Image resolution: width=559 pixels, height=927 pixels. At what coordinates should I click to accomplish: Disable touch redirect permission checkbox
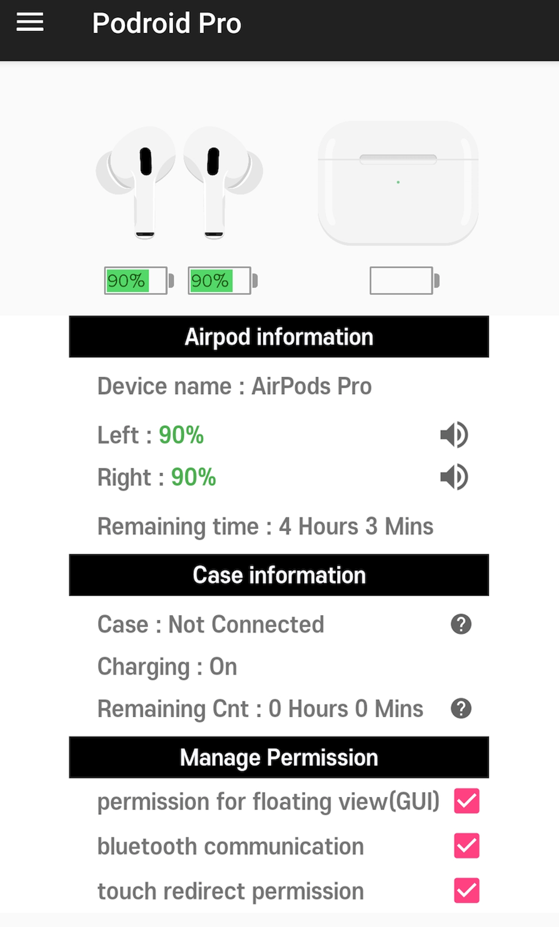[466, 890]
